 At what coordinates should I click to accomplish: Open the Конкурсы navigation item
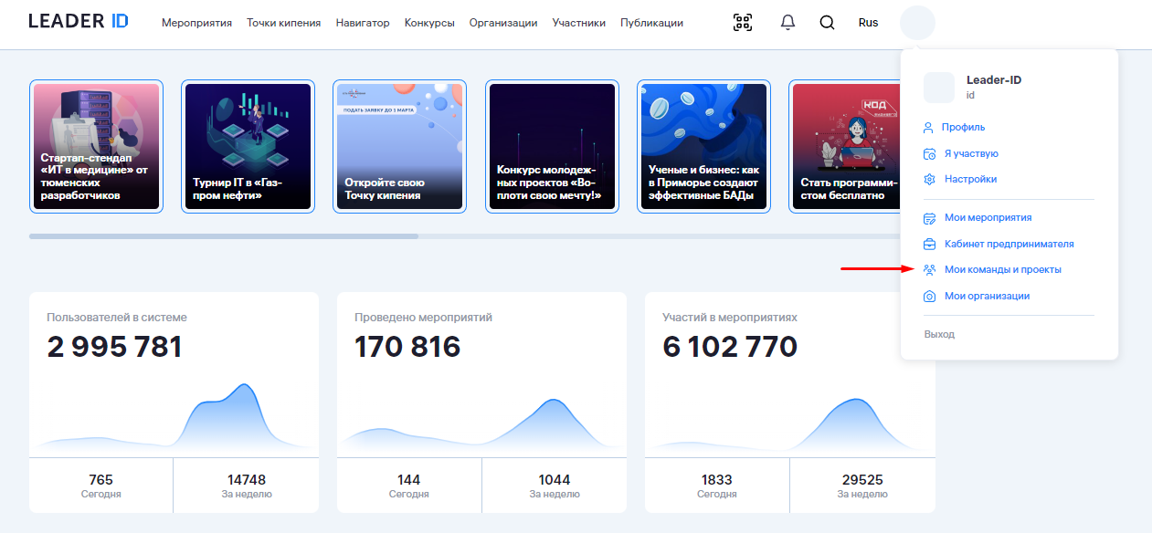tap(429, 23)
